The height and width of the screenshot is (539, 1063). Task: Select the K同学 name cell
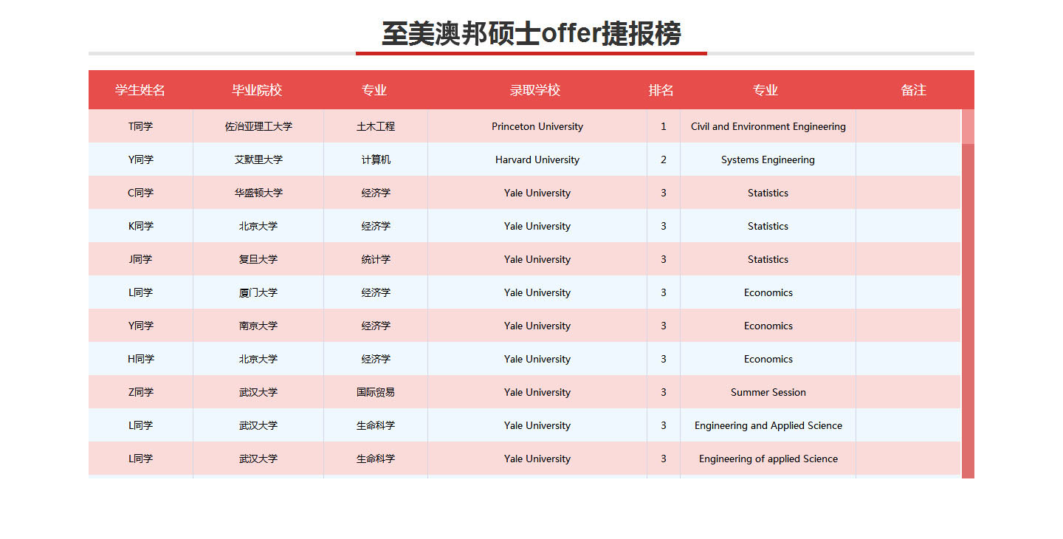point(141,226)
